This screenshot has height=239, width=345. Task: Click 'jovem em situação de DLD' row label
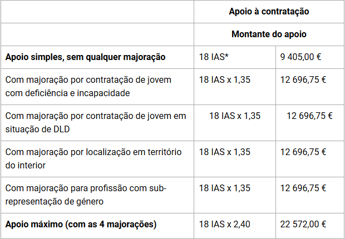pyautogui.click(x=96, y=122)
